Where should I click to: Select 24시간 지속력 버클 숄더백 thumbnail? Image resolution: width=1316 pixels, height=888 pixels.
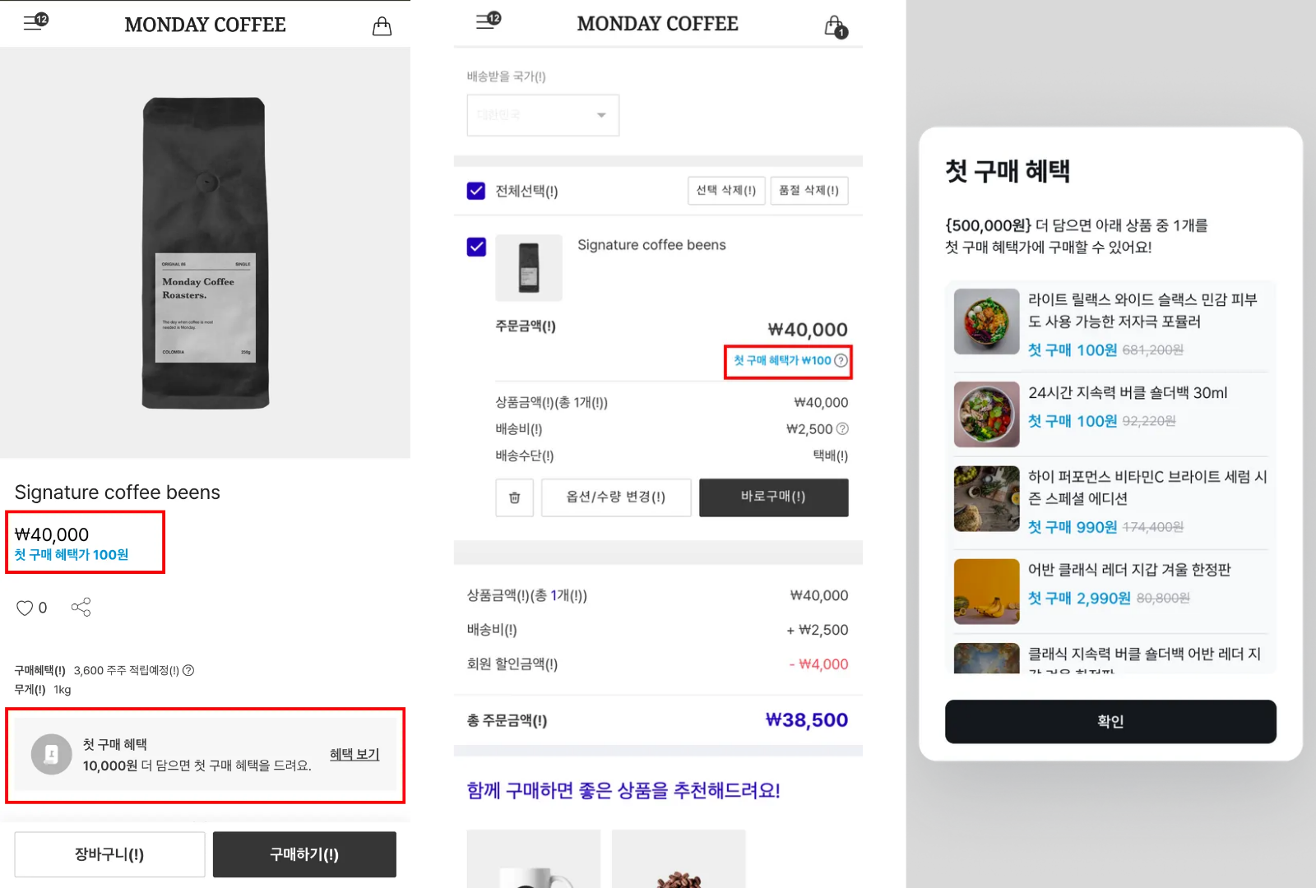coord(987,414)
